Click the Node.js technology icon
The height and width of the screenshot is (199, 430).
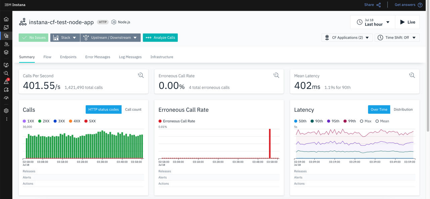pos(114,22)
